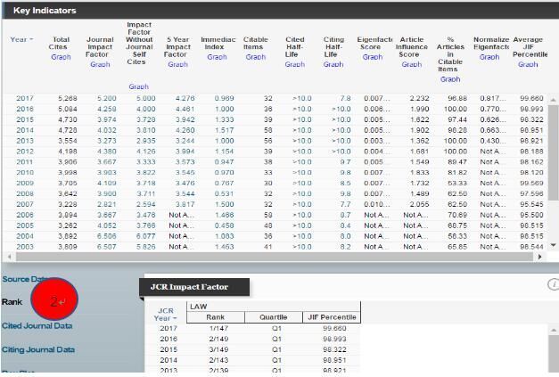Open the Graph link under Average JIF Percentile
This screenshot has width=559, height=377.
[528, 64]
